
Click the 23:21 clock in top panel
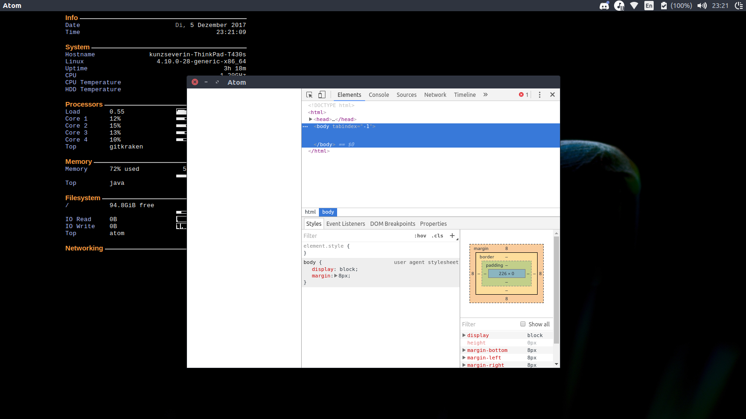[x=720, y=6]
